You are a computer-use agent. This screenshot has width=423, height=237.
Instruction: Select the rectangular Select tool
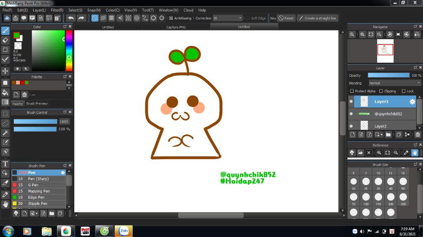pyautogui.click(x=5, y=113)
